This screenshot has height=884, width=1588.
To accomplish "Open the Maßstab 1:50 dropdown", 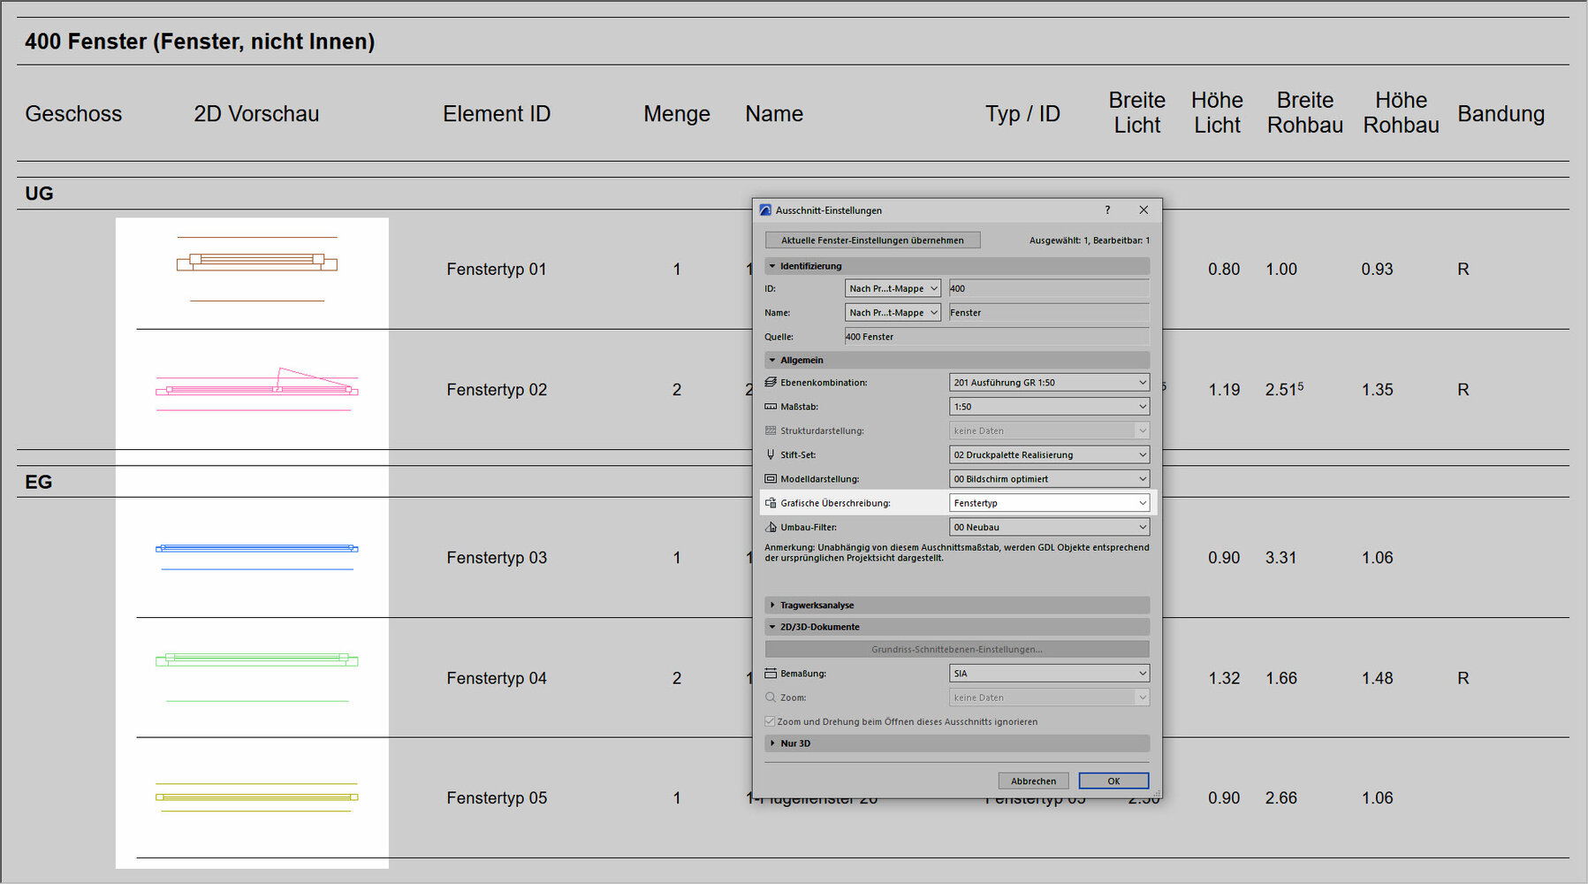I will (1049, 407).
